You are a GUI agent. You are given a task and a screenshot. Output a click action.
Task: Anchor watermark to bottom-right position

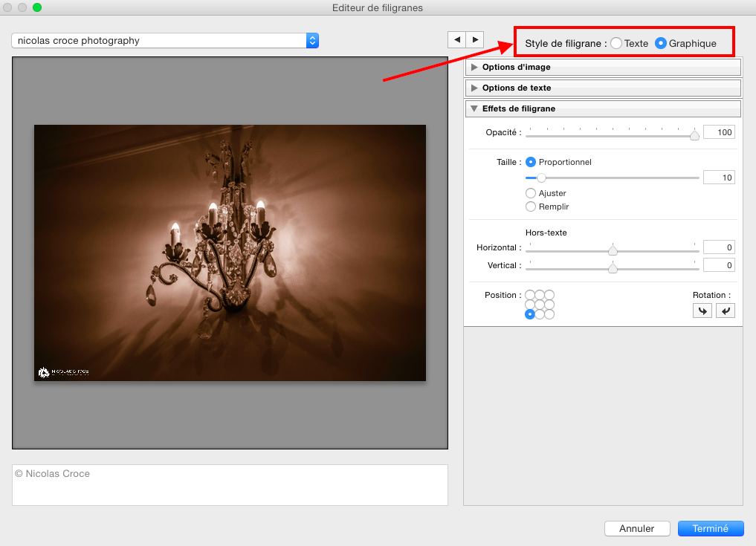point(549,314)
